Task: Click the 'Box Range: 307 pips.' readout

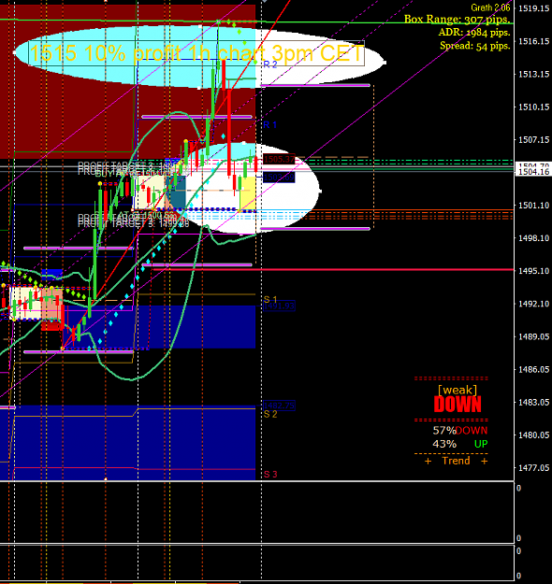Action: coord(457,20)
